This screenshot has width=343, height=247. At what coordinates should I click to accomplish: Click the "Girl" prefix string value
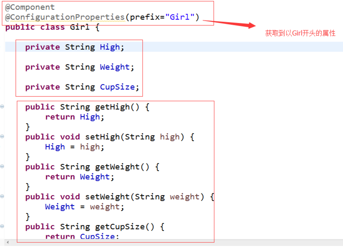point(180,17)
